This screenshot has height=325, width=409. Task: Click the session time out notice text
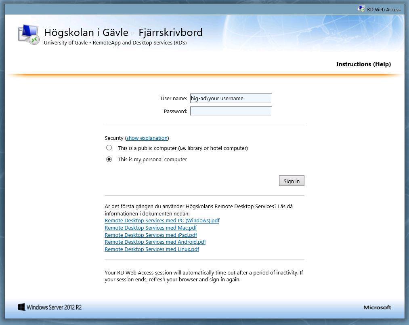coord(204,276)
